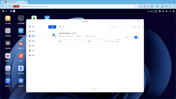Switch to the 项目 (Projects) sidebar tab
Image resolution: width=176 pixels, height=99 pixels.
[32, 31]
